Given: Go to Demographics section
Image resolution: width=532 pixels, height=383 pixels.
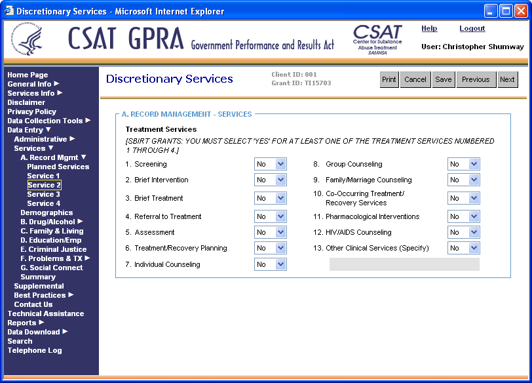Looking at the screenshot, I should (x=47, y=212).
